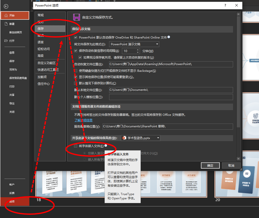Click the open folder icon beside 打开

[x=6, y=41]
